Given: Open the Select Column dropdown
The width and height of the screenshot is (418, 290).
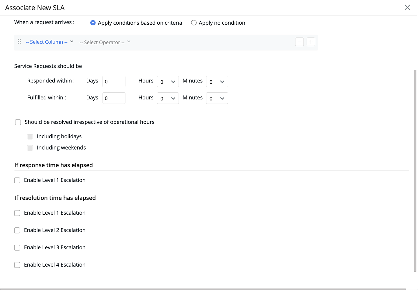Looking at the screenshot, I should (x=47, y=41).
